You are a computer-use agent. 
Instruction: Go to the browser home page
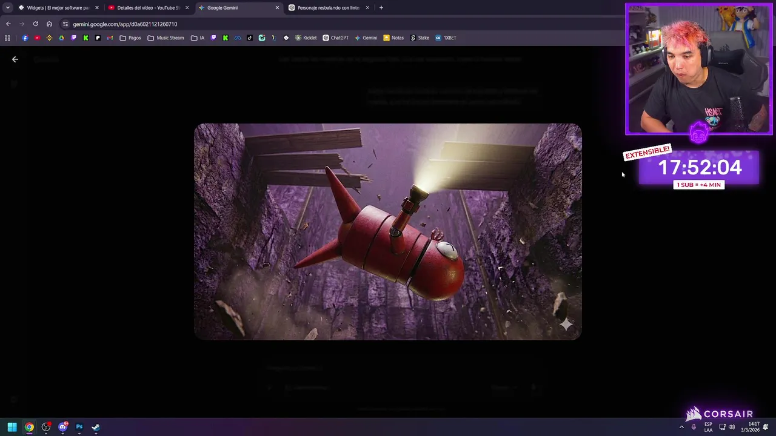(x=49, y=24)
